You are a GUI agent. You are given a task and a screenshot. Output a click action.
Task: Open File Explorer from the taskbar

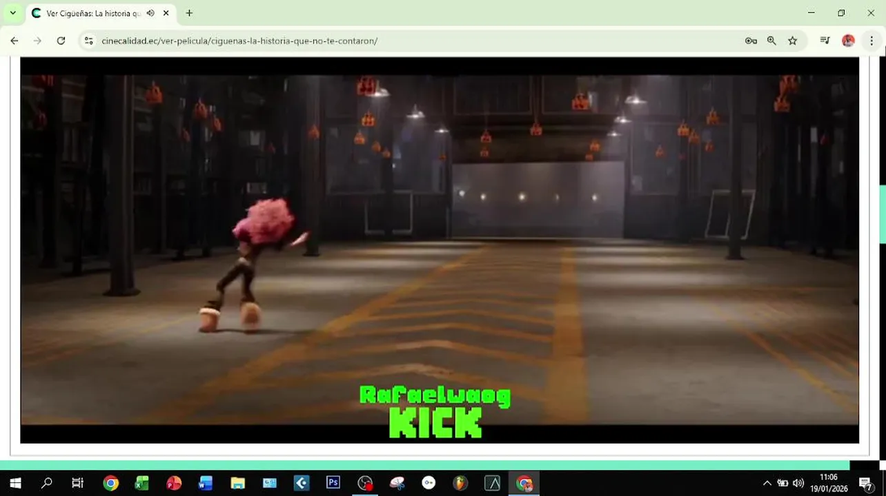pos(237,483)
